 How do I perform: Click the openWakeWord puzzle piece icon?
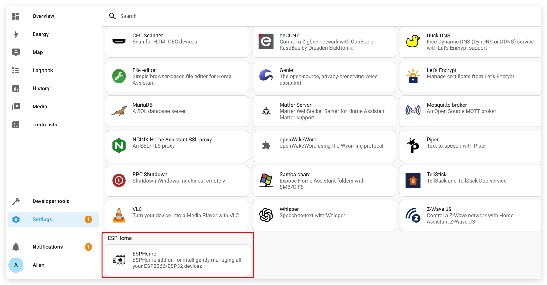pyautogui.click(x=266, y=145)
